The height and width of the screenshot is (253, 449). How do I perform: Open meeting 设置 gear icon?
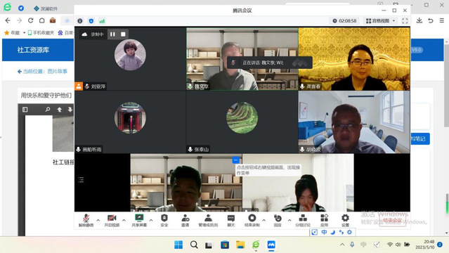(345, 221)
